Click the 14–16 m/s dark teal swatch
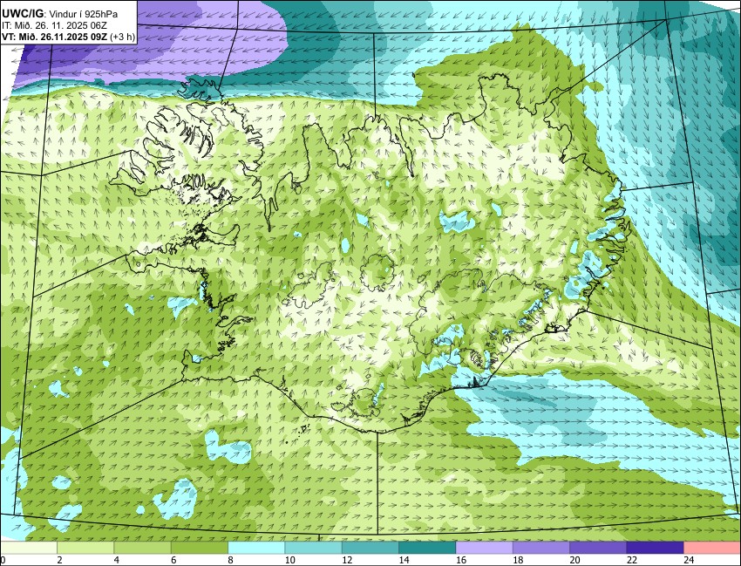Viewport: 741px width, 566px height. tap(427, 548)
